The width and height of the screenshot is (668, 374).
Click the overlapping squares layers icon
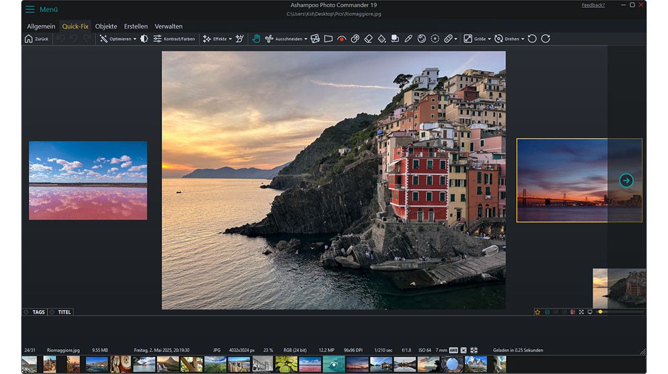click(x=395, y=39)
